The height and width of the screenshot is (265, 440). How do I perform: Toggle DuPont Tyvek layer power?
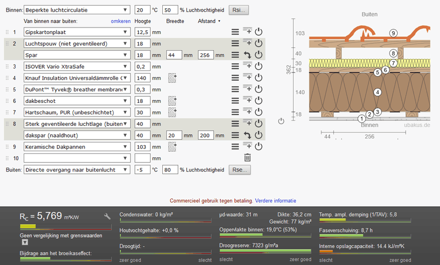[x=258, y=89]
